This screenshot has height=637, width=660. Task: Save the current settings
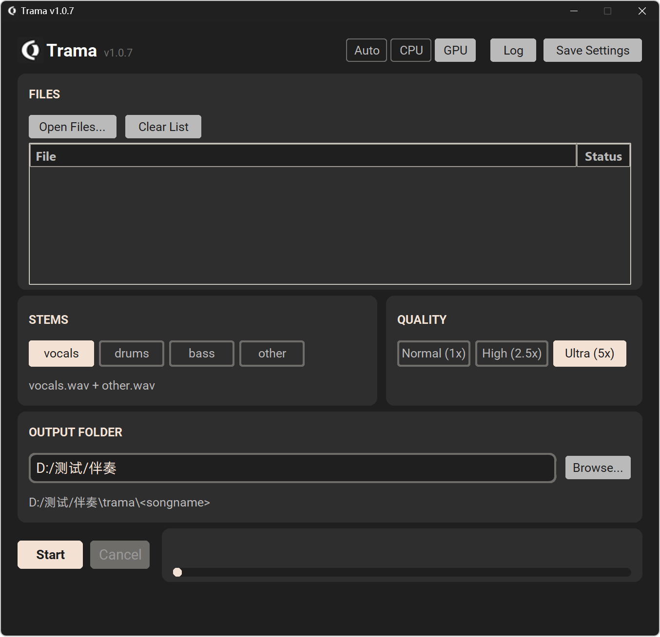(x=593, y=50)
